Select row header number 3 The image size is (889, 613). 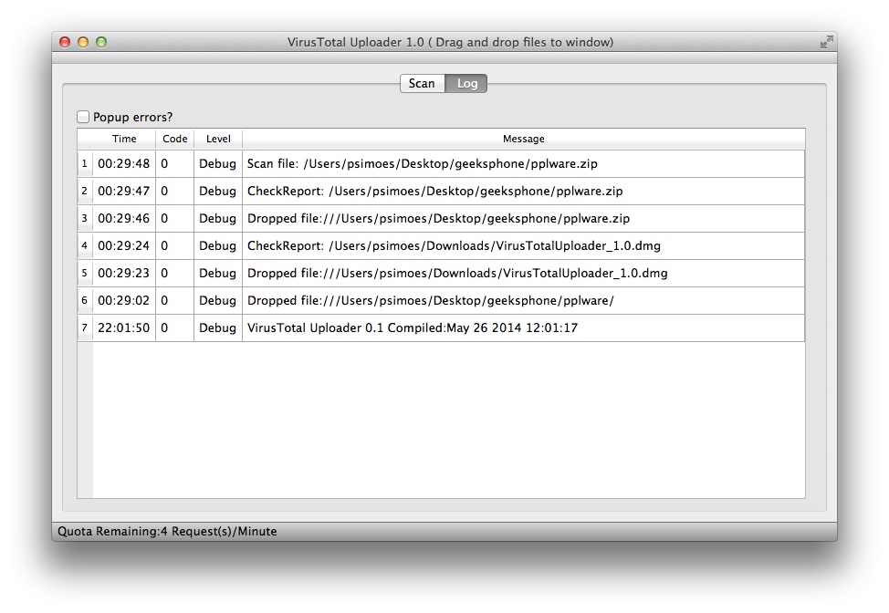click(x=85, y=218)
